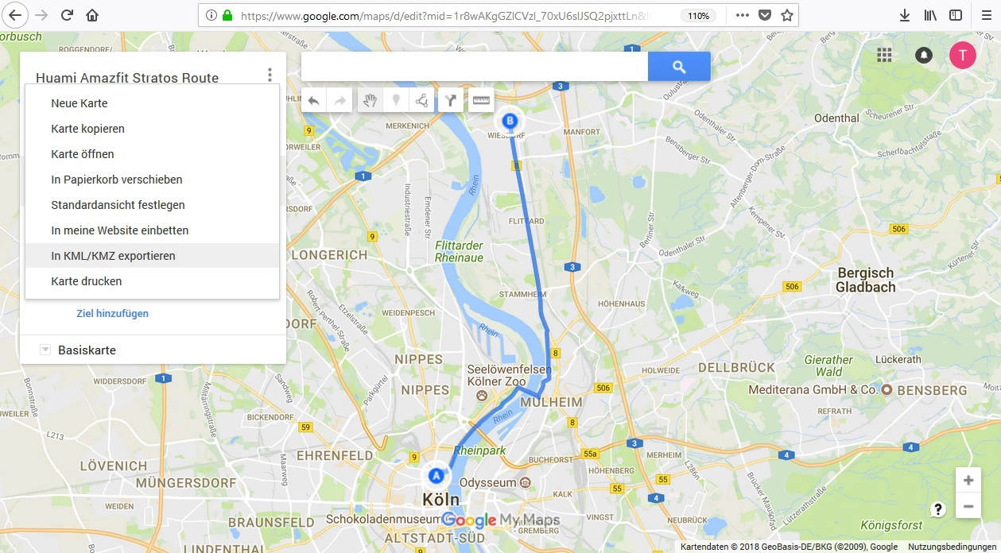1001x553 pixels.
Task: Click the redo arrow in map toolbar
Action: pyautogui.click(x=339, y=100)
